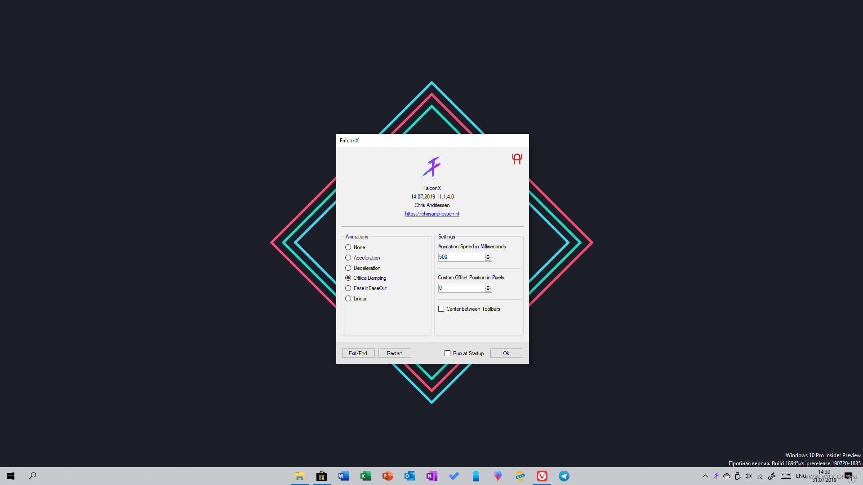Select the Deceleration animation option
Viewport: 863px width, 485px height.
point(363,268)
